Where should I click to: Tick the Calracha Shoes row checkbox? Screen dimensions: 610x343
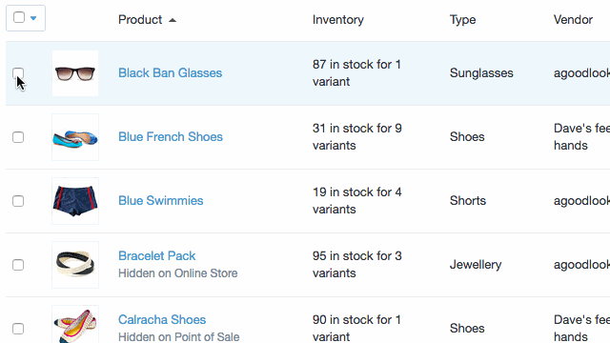(18, 328)
